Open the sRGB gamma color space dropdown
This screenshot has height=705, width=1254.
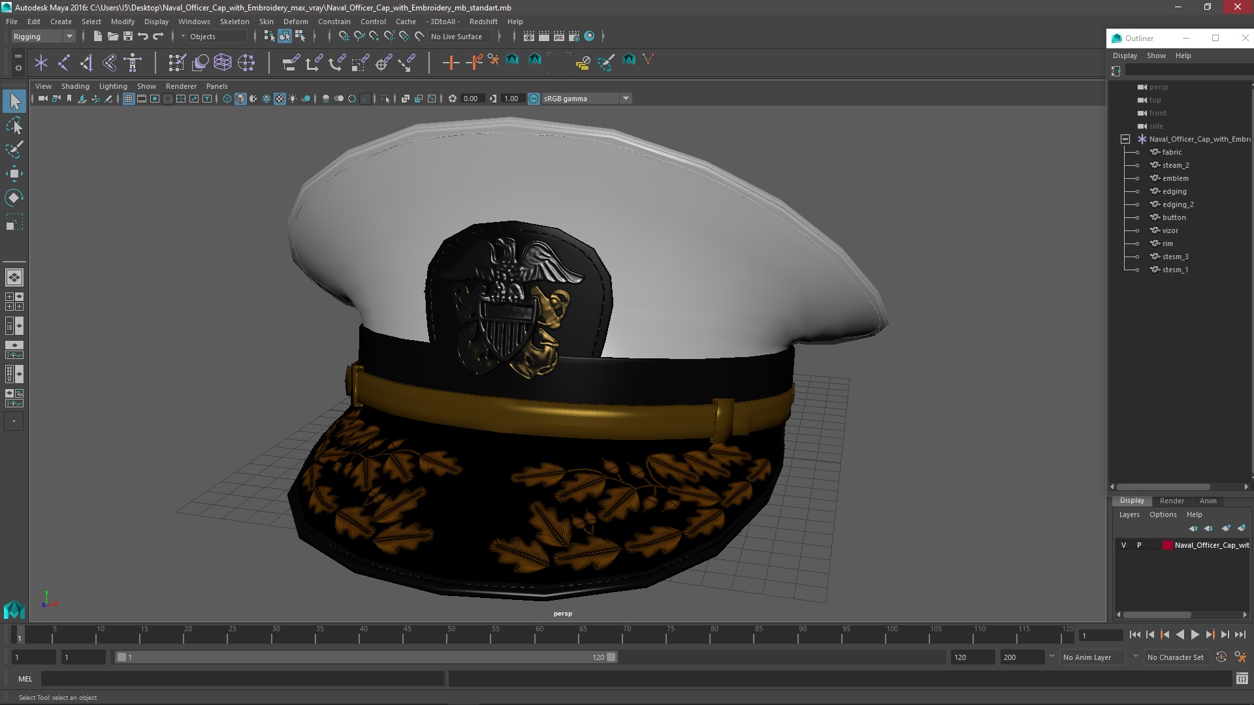[x=586, y=99]
